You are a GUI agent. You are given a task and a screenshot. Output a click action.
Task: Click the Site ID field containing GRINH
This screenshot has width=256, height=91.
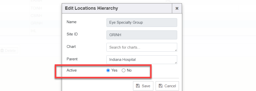(x=142, y=35)
